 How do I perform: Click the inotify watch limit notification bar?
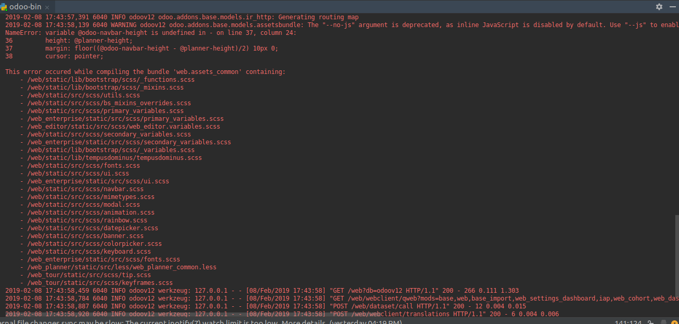point(156,322)
